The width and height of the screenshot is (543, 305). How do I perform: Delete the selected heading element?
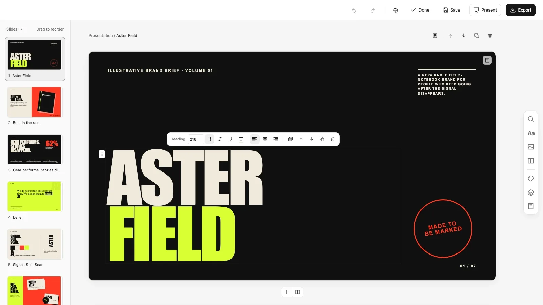click(333, 139)
